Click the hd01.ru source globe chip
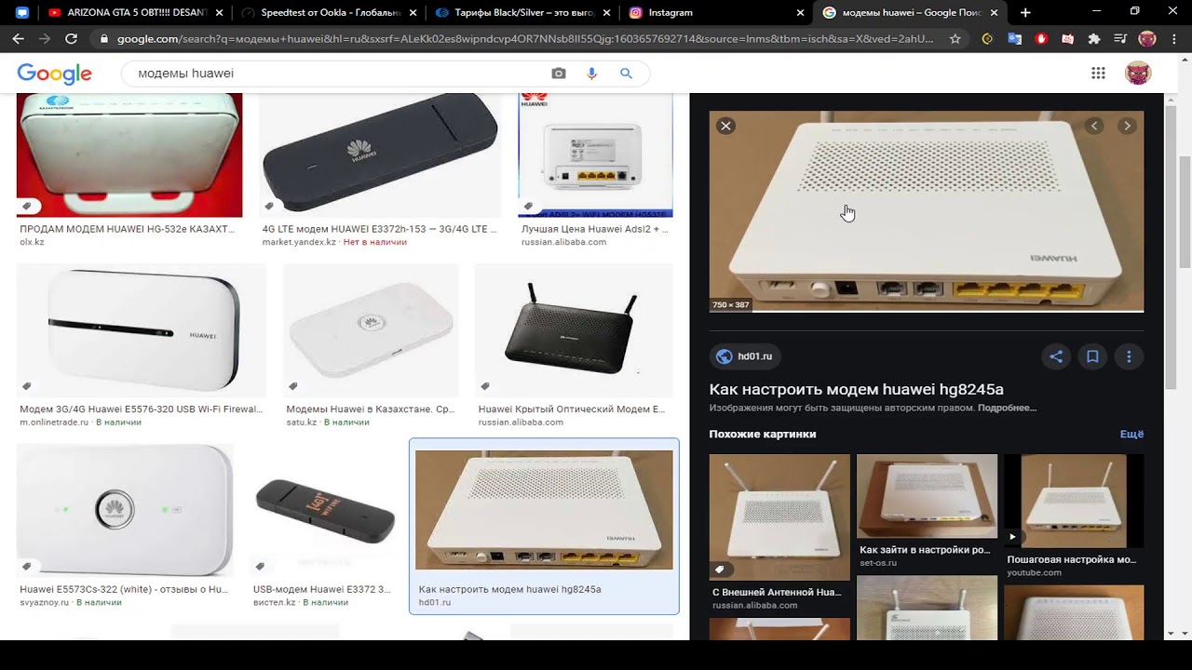Screen dimensions: 1192x670 coord(745,356)
